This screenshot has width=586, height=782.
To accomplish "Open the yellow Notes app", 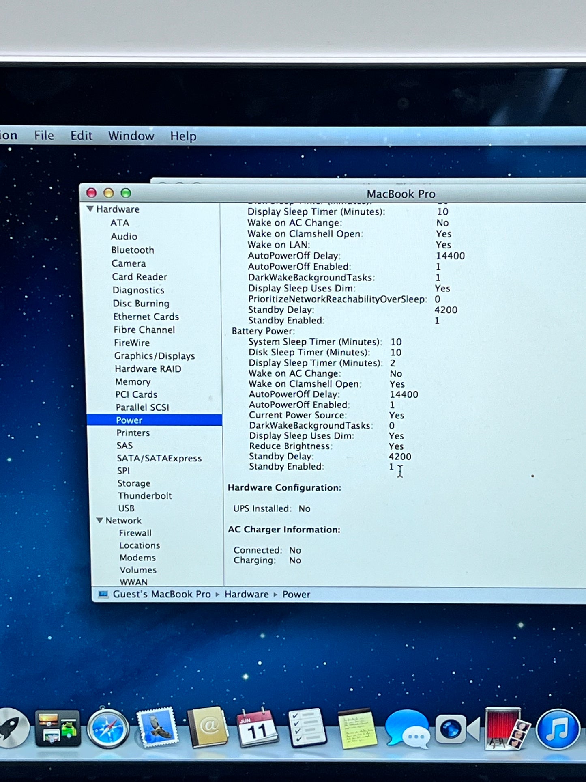I will click(x=357, y=729).
